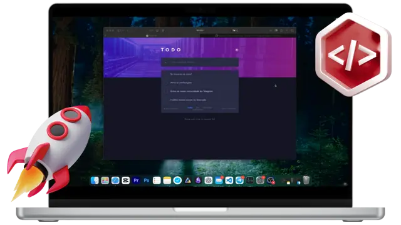Screen dimensions: 401x225
Task: Show all todos with All filter
Action: point(190,108)
